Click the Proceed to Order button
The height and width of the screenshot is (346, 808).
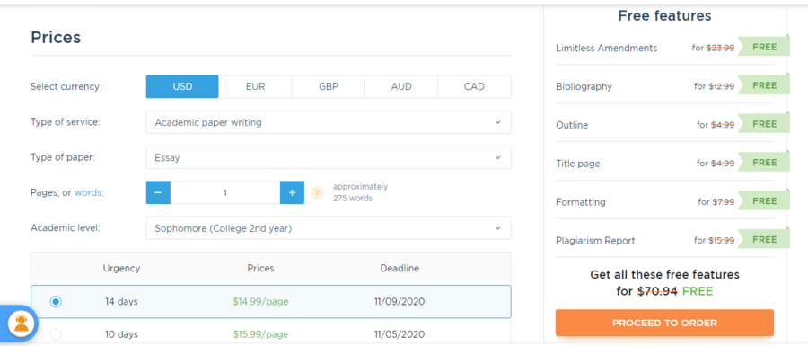pyautogui.click(x=664, y=324)
